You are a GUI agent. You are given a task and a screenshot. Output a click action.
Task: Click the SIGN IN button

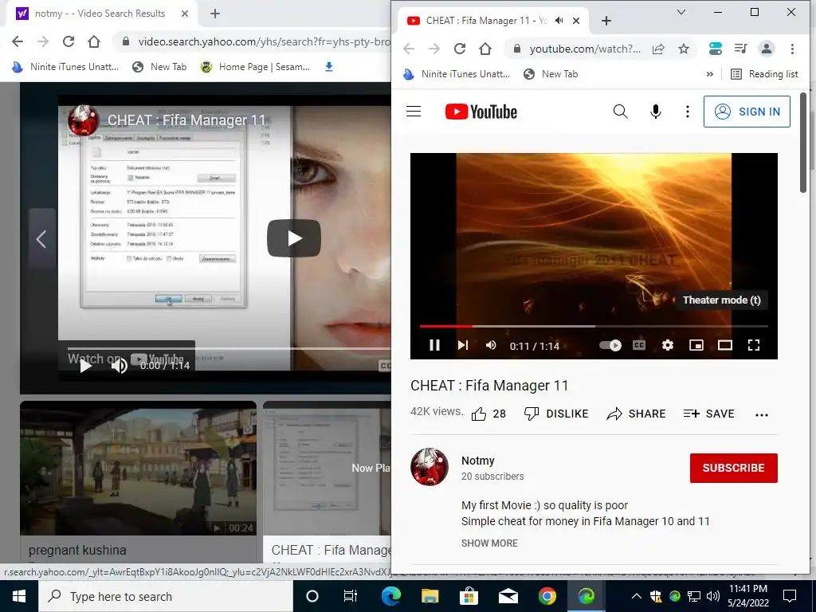tap(746, 112)
